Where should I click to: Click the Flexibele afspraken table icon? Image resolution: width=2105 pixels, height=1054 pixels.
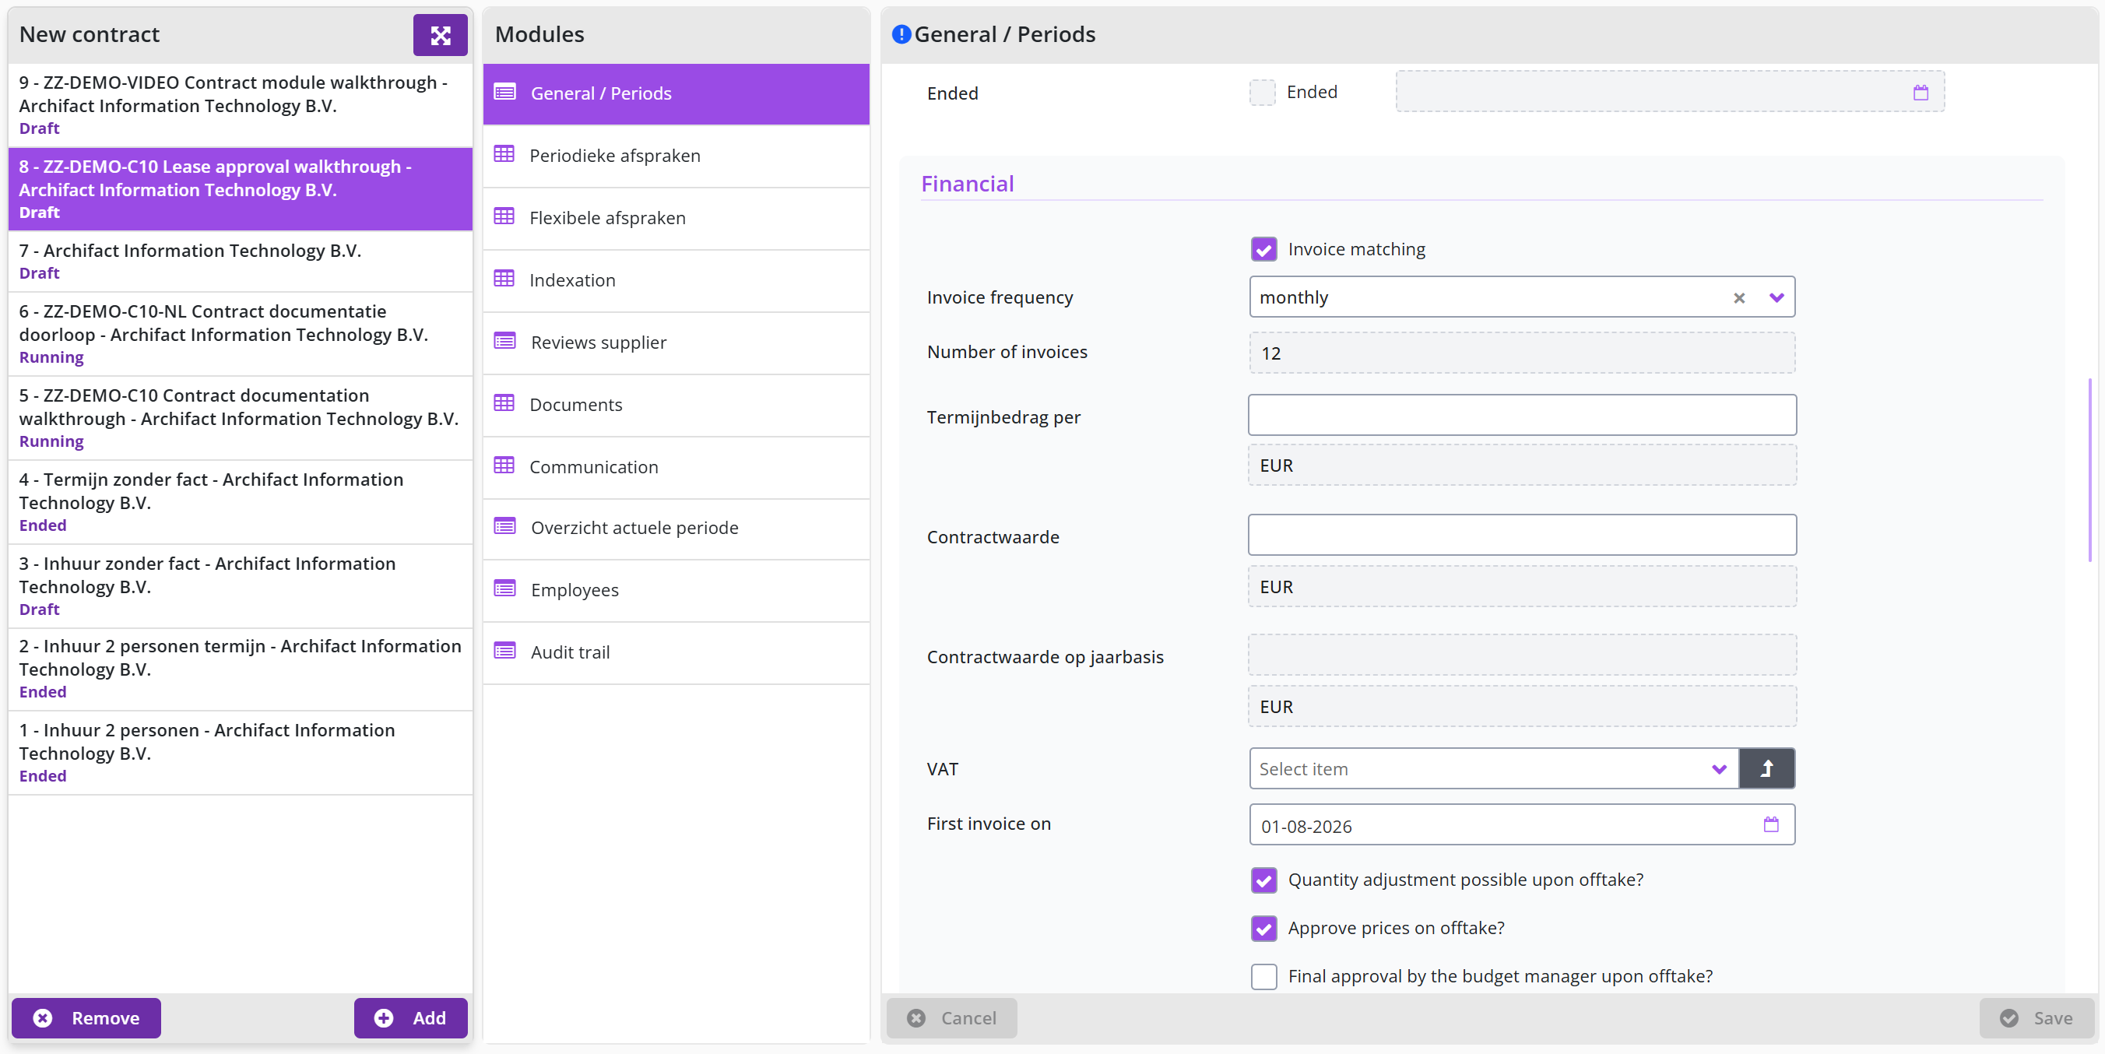point(504,216)
